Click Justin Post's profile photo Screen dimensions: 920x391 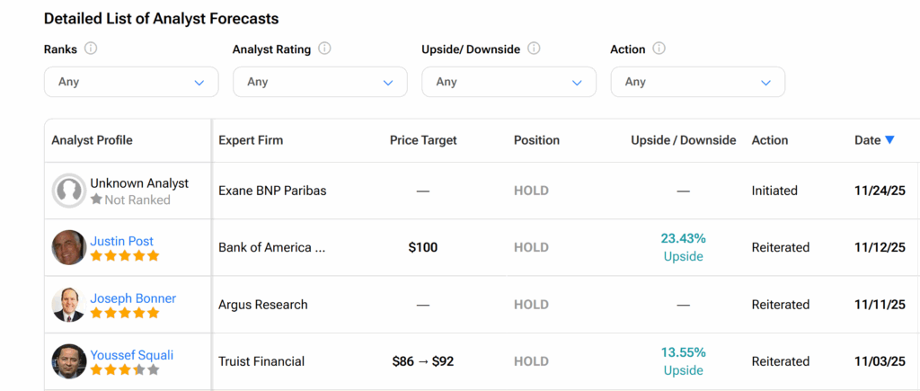[x=68, y=247]
